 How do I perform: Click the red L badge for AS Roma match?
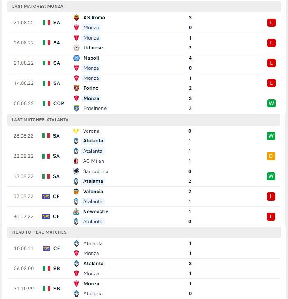(x=272, y=23)
